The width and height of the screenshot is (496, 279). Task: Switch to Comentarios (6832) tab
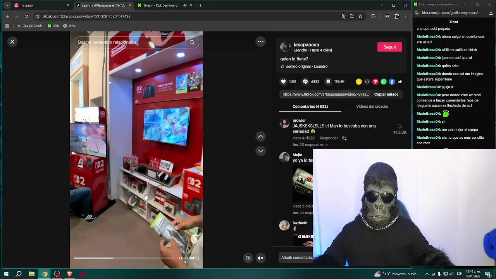coord(310,106)
